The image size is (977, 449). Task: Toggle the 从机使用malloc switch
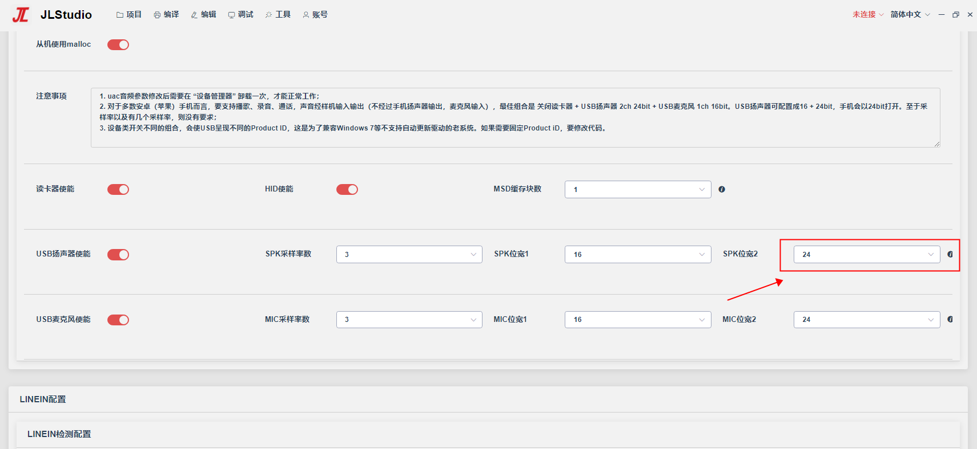point(118,44)
